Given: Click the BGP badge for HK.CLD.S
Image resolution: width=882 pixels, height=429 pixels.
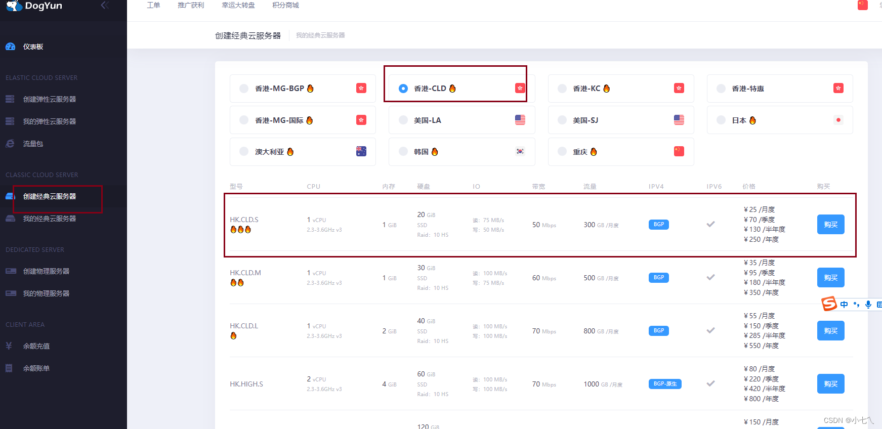Looking at the screenshot, I should coord(659,225).
